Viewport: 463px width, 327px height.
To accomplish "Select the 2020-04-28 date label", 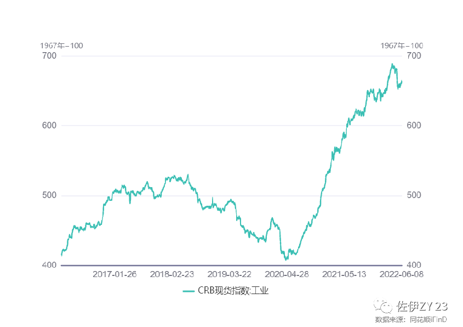I will point(287,274).
